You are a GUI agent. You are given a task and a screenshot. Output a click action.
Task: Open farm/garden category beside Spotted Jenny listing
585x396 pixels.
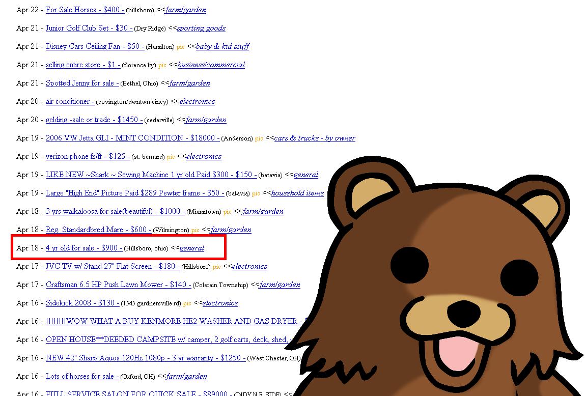click(189, 83)
